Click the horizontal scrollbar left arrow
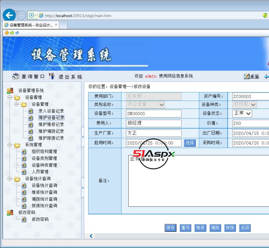 click(91, 236)
